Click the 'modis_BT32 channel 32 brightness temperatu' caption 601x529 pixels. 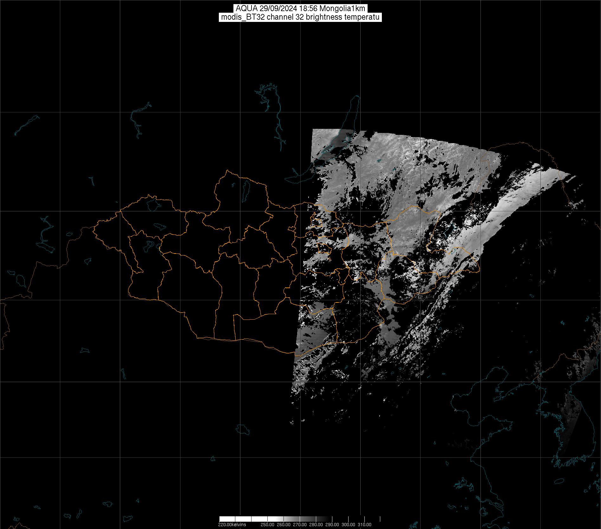click(300, 17)
